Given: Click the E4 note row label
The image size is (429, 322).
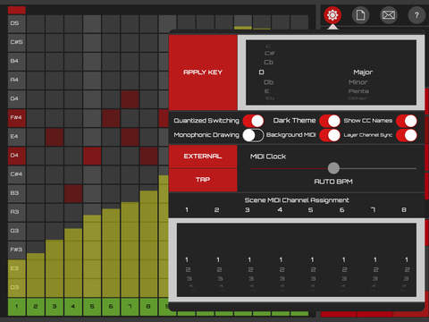Looking at the screenshot, I should pos(17,136).
